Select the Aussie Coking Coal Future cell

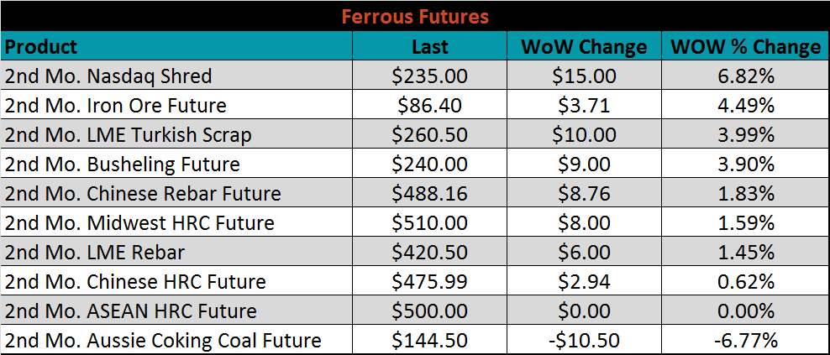click(x=176, y=340)
